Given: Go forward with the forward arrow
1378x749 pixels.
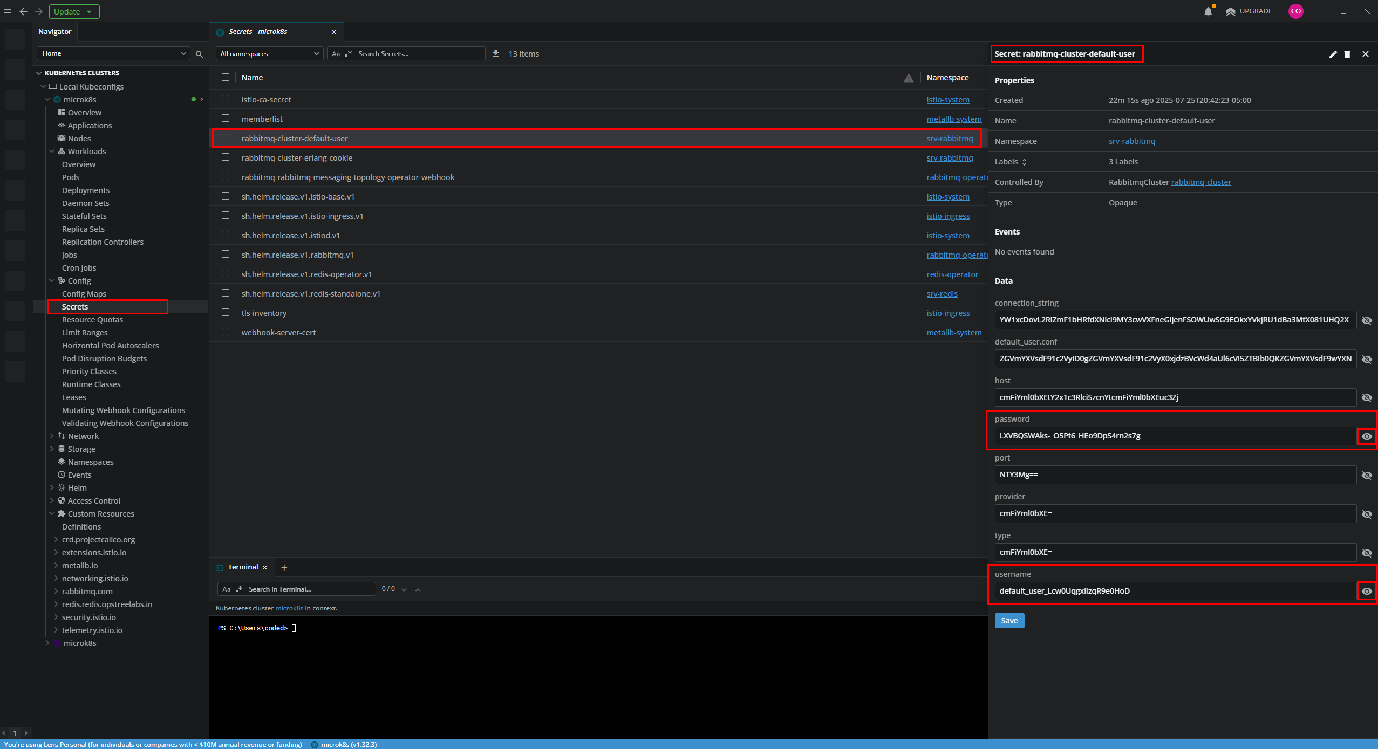Looking at the screenshot, I should pos(39,11).
